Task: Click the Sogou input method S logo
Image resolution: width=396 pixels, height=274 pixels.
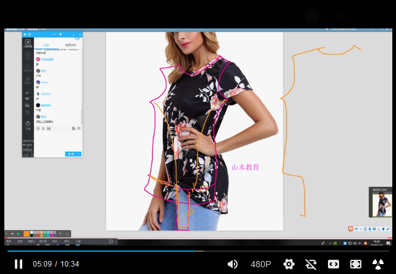Action: point(351,229)
